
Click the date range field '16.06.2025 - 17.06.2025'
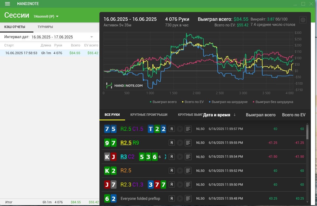pyautogui.click(x=52, y=37)
